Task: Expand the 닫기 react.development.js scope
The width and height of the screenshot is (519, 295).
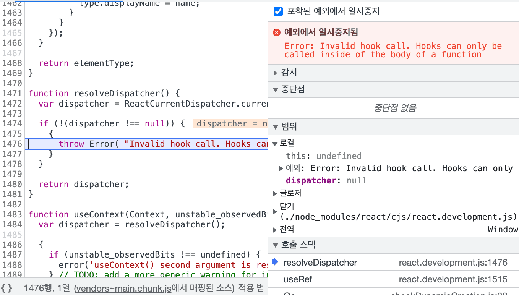Action: coord(275,212)
